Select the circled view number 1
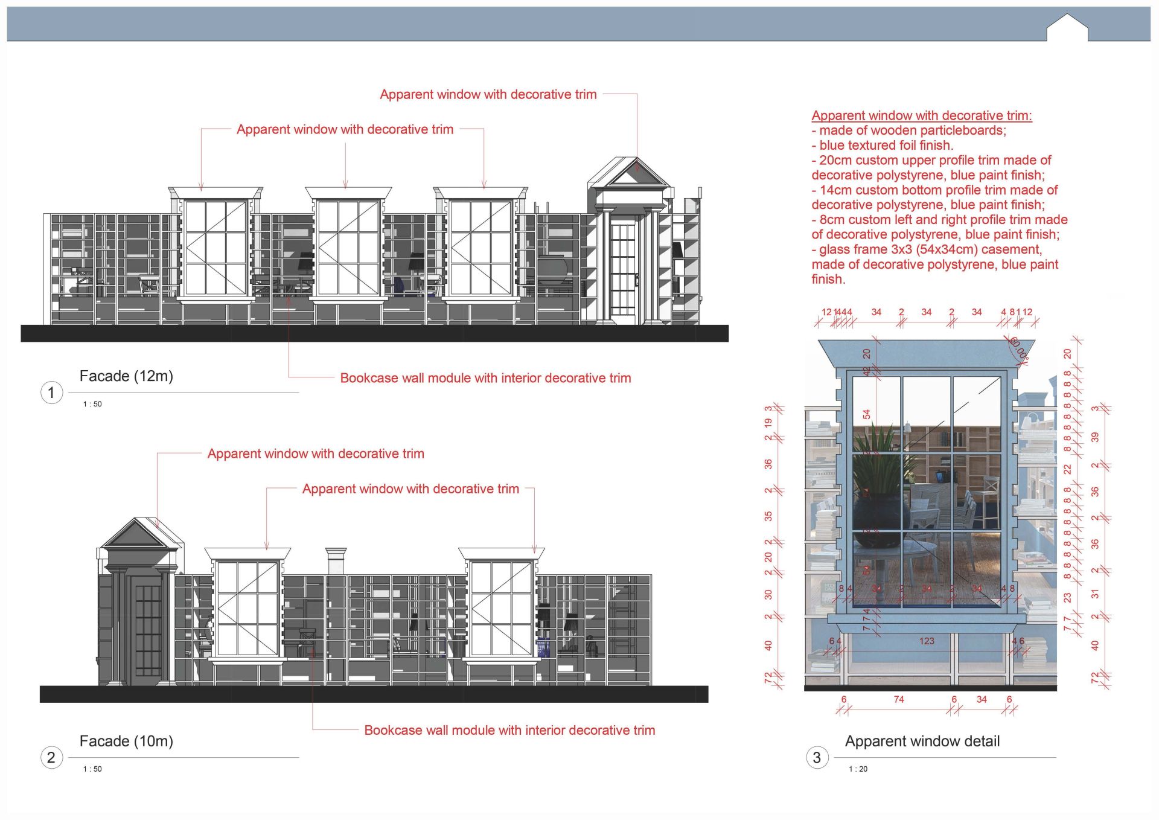The image size is (1159, 820). pyautogui.click(x=51, y=392)
